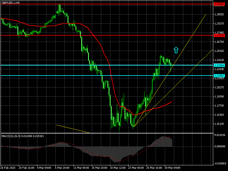Image resolution: width=228 pixels, height=171 pixels.
Task: Click the cyan up arrow marker
Action: 176,50
